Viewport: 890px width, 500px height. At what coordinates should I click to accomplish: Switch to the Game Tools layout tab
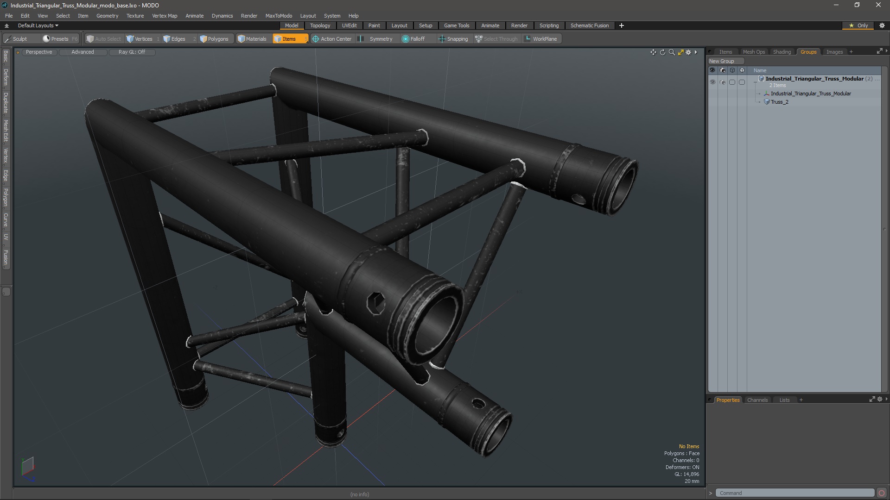[x=457, y=25]
